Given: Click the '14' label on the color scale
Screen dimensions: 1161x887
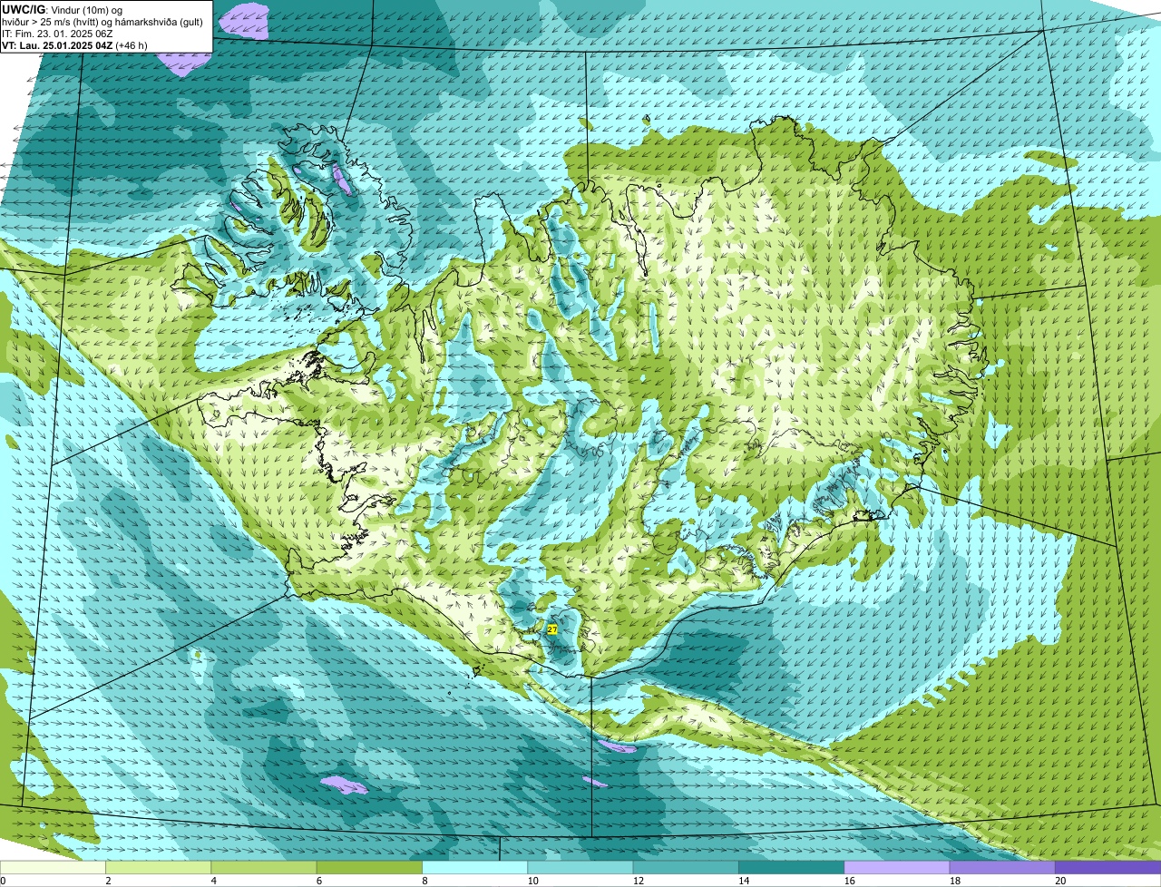Looking at the screenshot, I should (744, 881).
